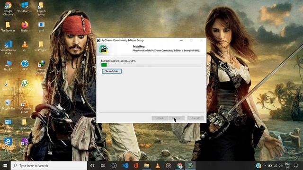Select the vlc desktop icon
This screenshot has height=170, width=303.
pyautogui.click(x=25, y=46)
